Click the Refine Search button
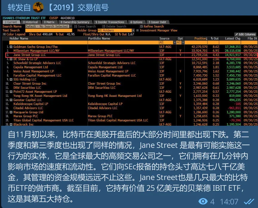The image size is (258, 208). tap(152, 26)
